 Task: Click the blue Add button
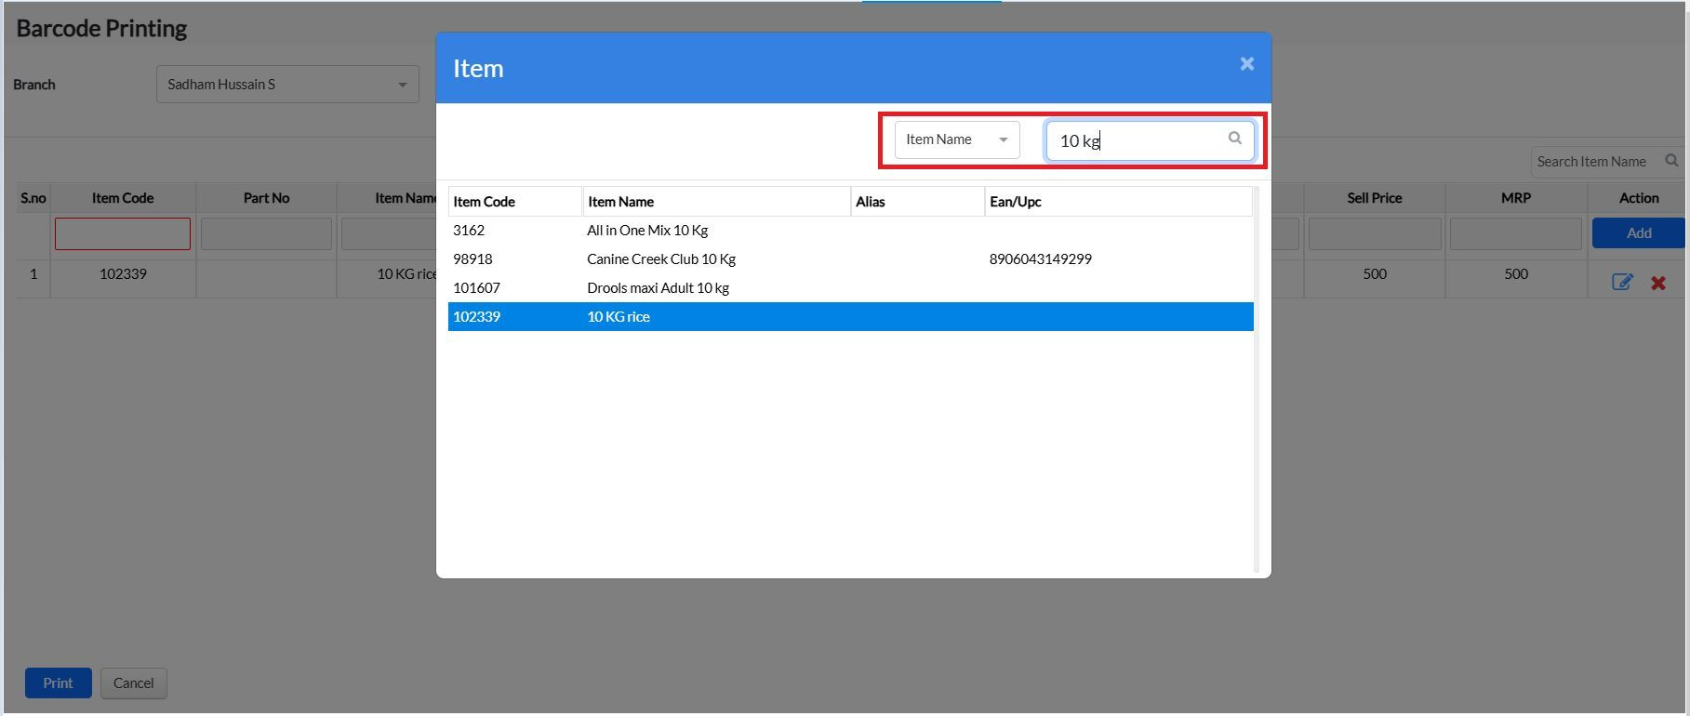tap(1638, 233)
